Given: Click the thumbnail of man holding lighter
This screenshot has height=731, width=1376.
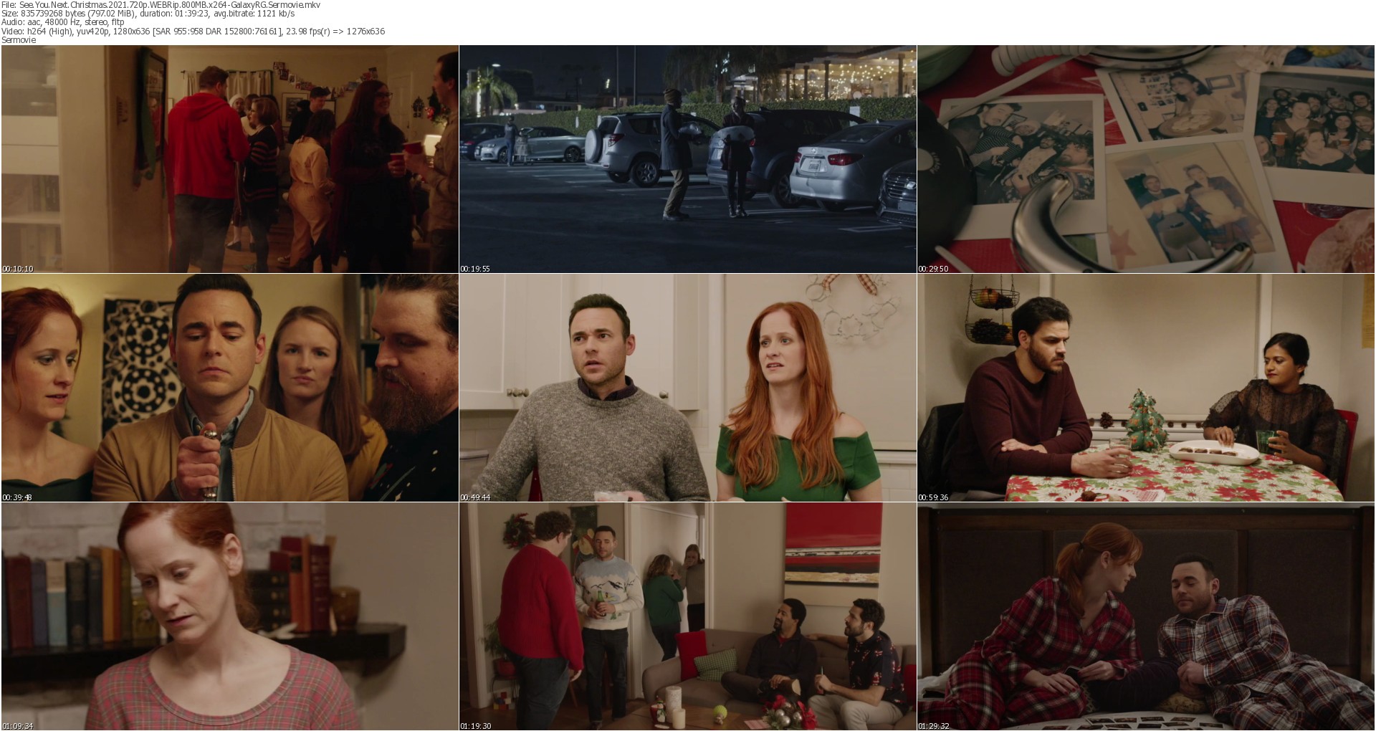Looking at the screenshot, I should [x=229, y=387].
